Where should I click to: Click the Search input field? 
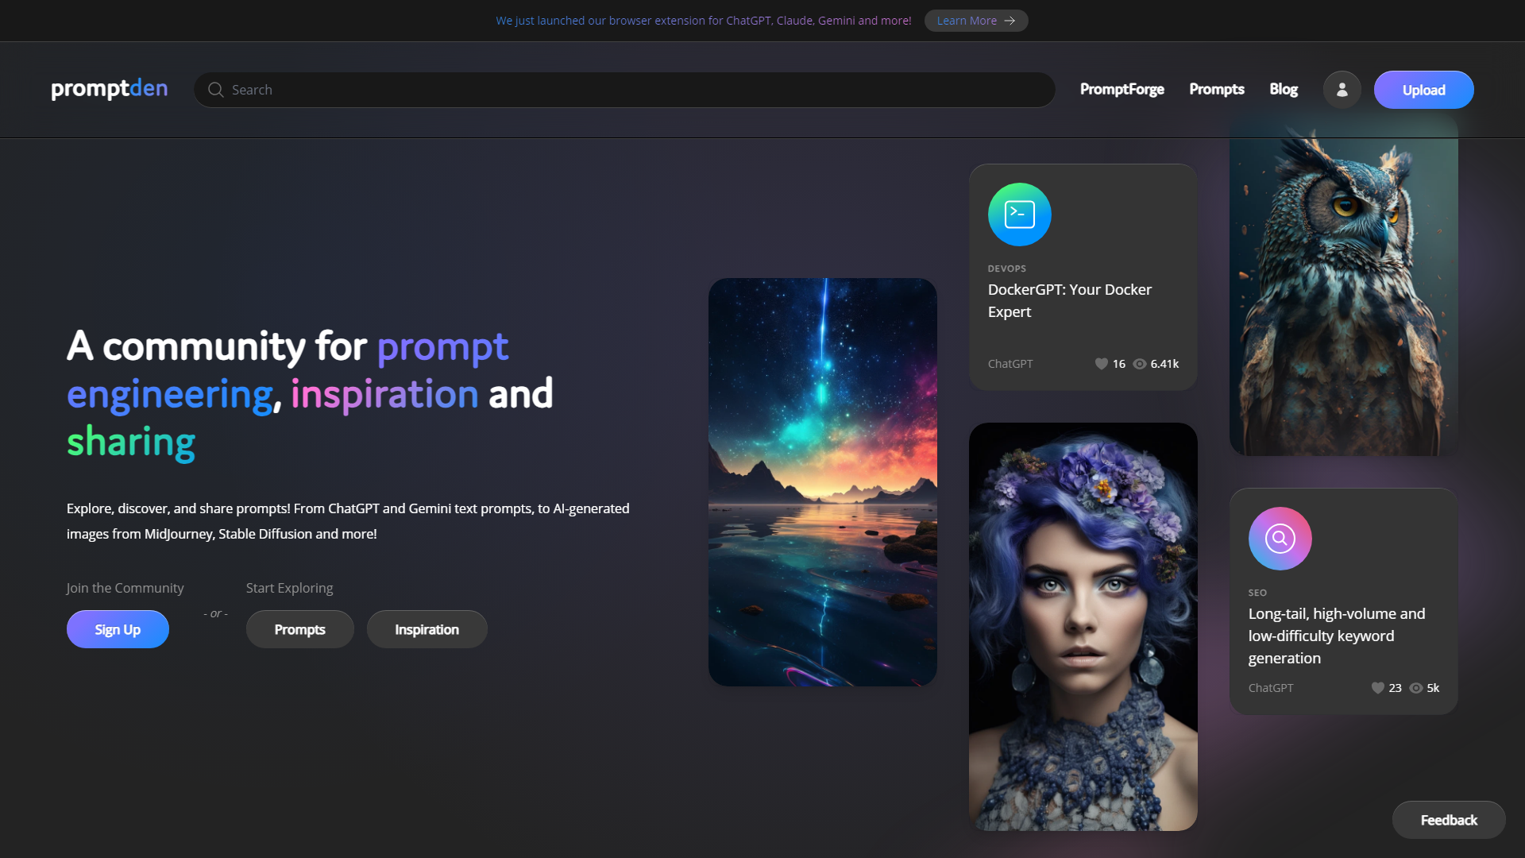(624, 90)
